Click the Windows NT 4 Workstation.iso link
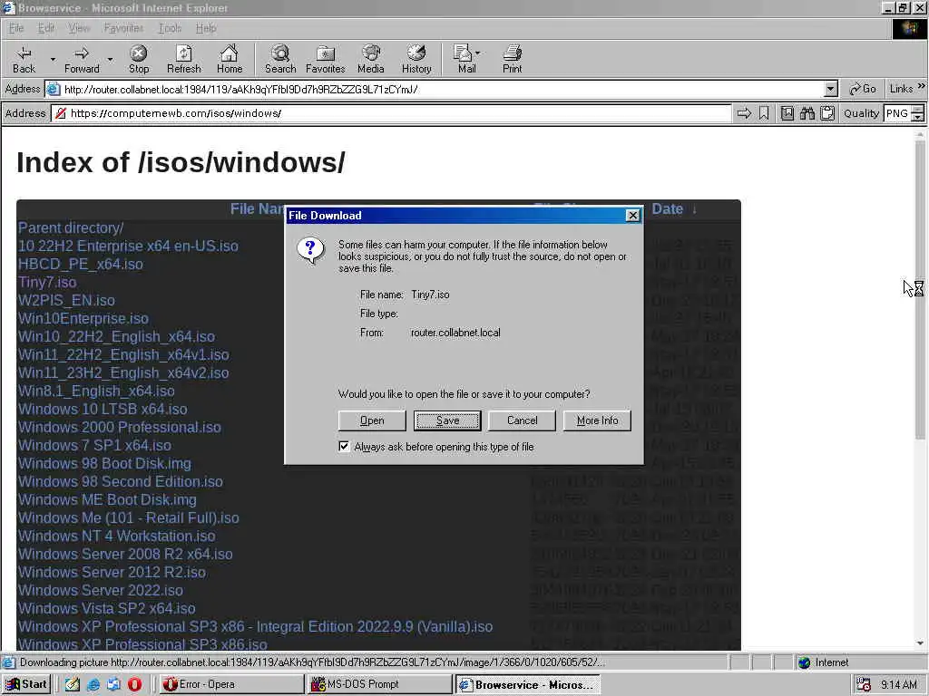 117,536
